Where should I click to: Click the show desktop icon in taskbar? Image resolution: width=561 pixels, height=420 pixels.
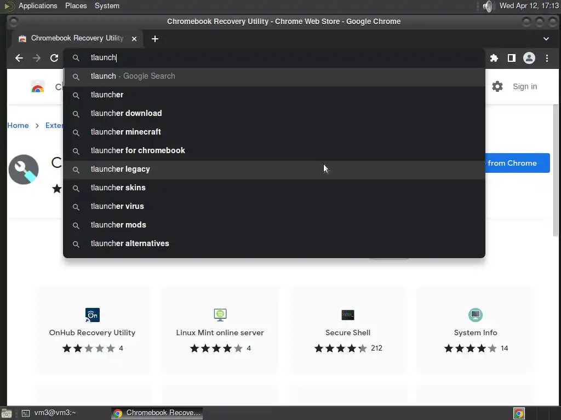[x=7, y=413]
